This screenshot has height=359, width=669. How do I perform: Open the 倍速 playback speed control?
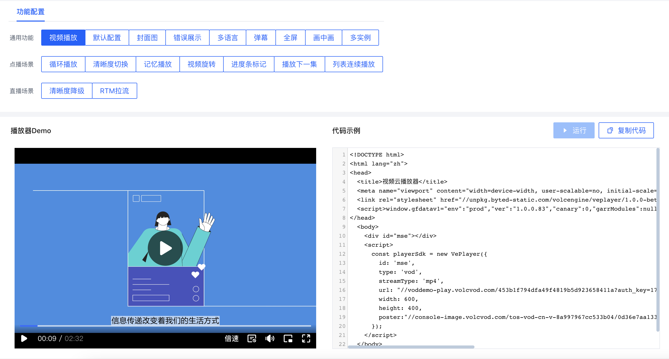(231, 338)
